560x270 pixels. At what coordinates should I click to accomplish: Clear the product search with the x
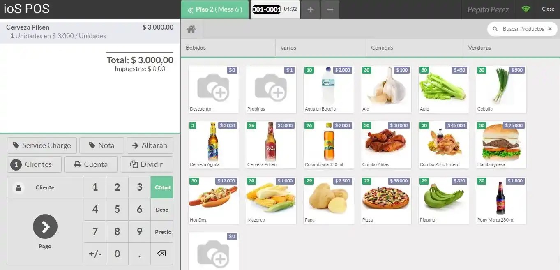550,29
